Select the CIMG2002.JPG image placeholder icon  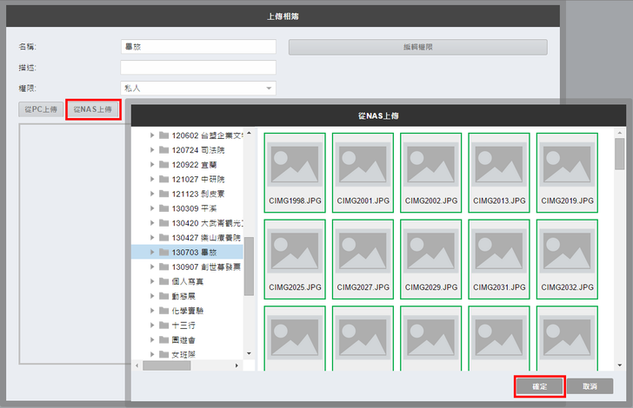(x=430, y=164)
